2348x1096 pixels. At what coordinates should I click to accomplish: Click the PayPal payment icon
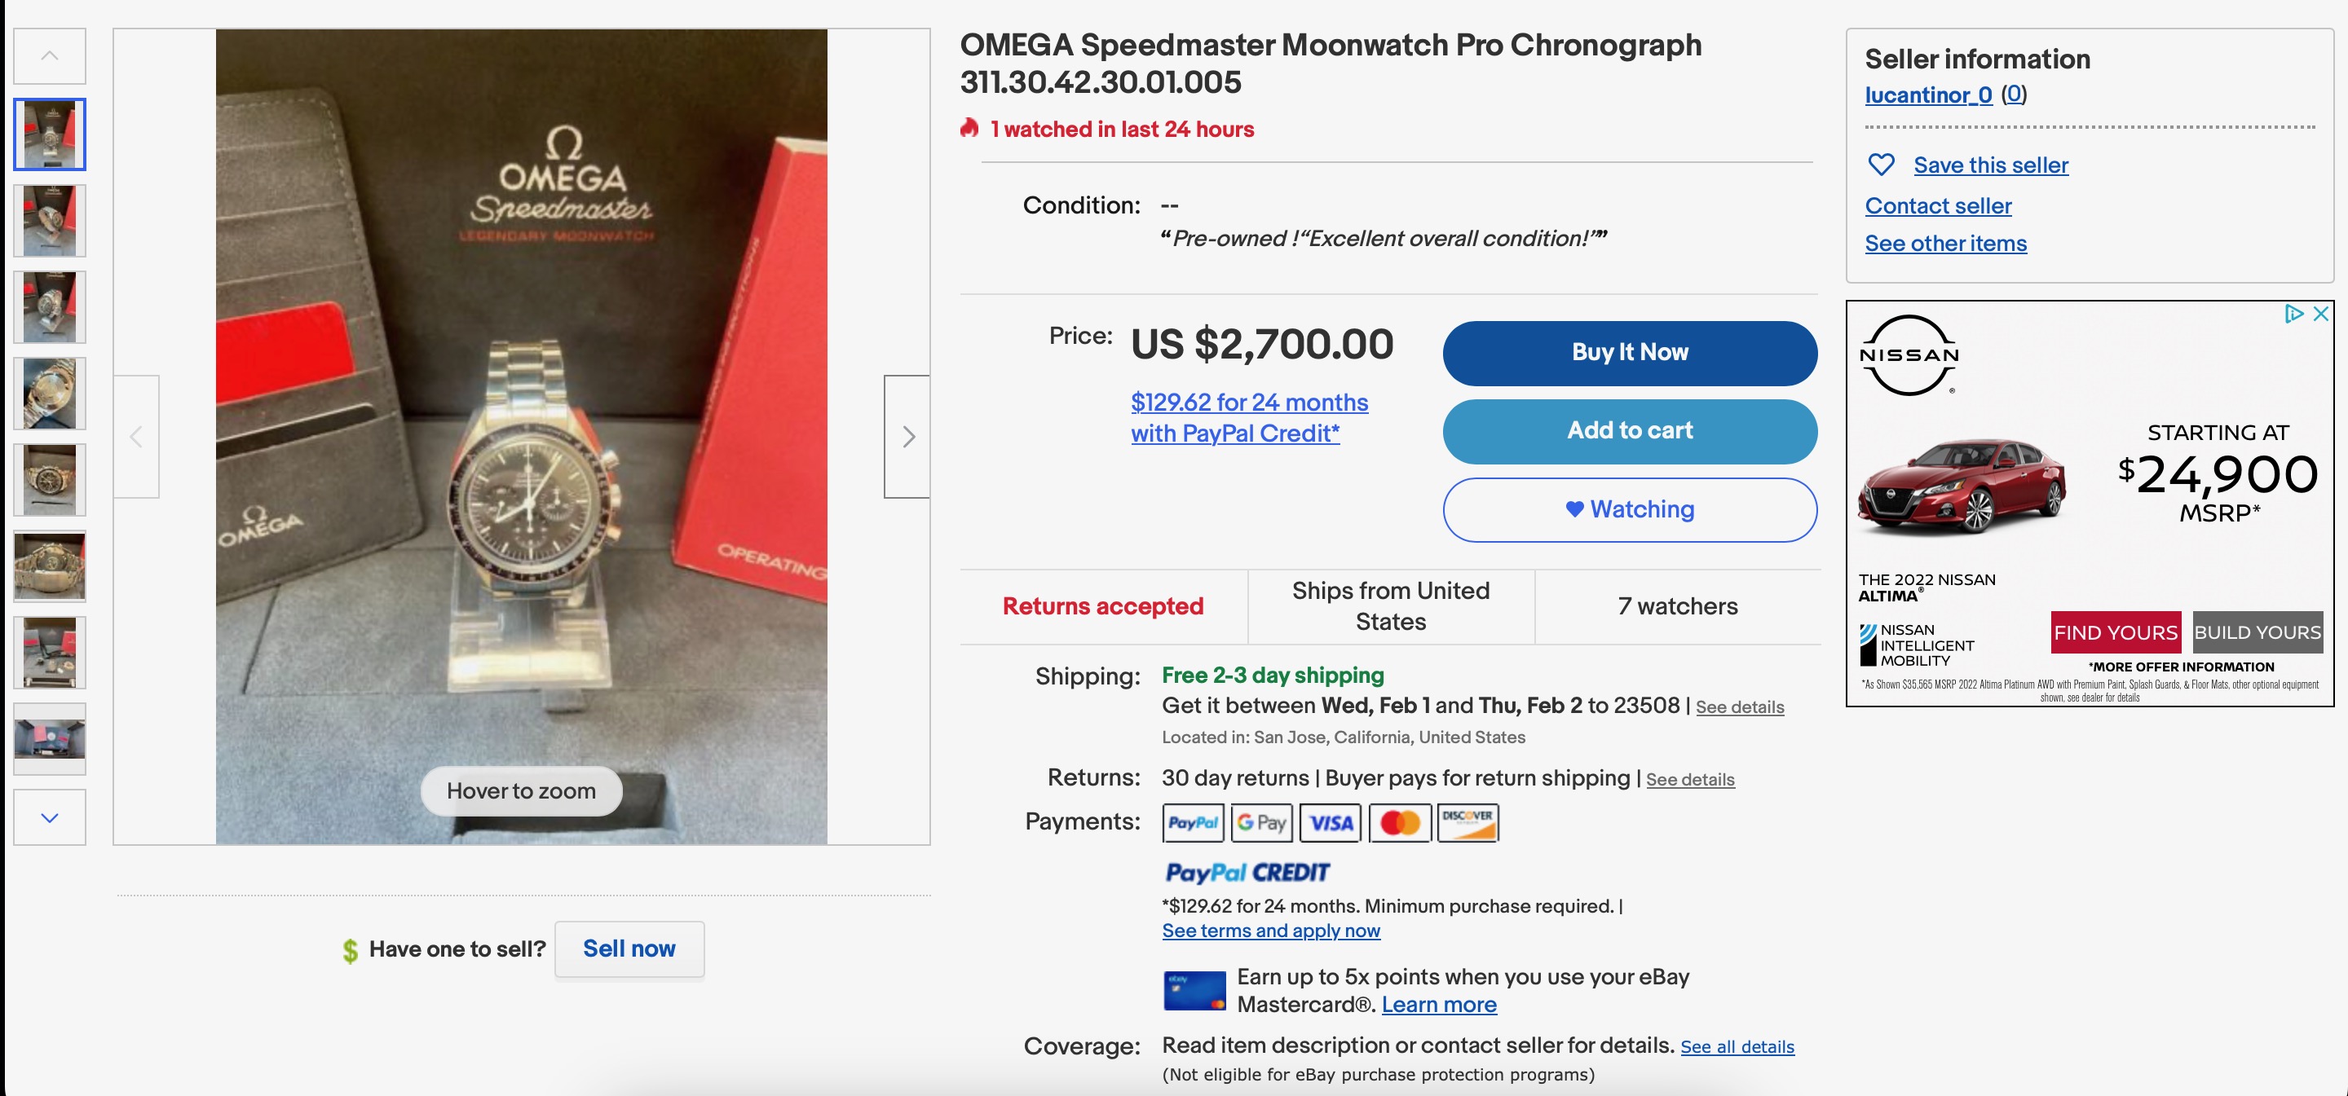coord(1193,823)
